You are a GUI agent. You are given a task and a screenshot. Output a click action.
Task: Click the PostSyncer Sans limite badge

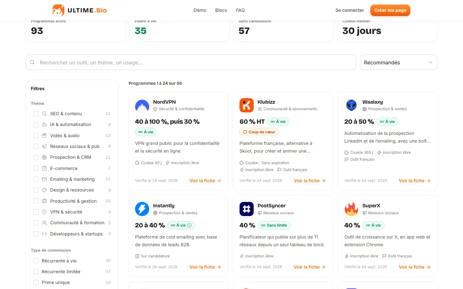[x=275, y=225]
